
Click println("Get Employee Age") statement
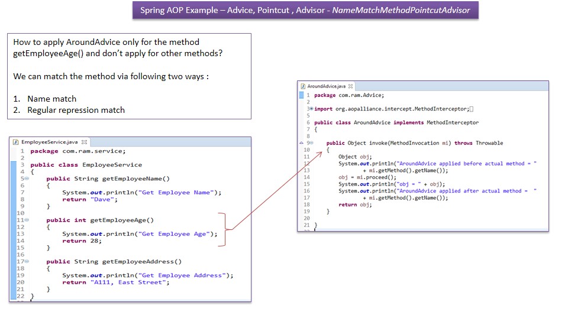[x=140, y=234]
